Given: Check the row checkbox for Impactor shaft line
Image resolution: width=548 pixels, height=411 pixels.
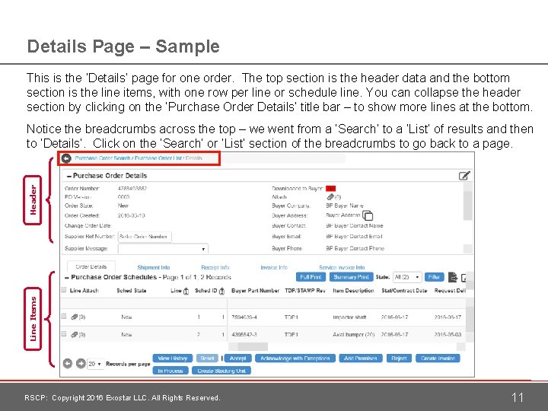Looking at the screenshot, I should point(64,317).
